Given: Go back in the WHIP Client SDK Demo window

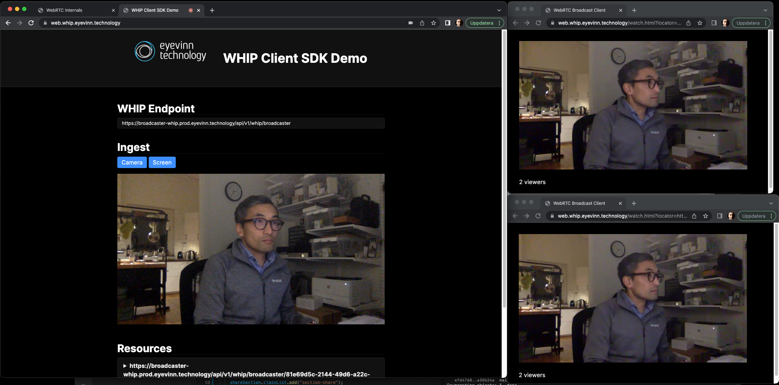Looking at the screenshot, I should (8, 23).
